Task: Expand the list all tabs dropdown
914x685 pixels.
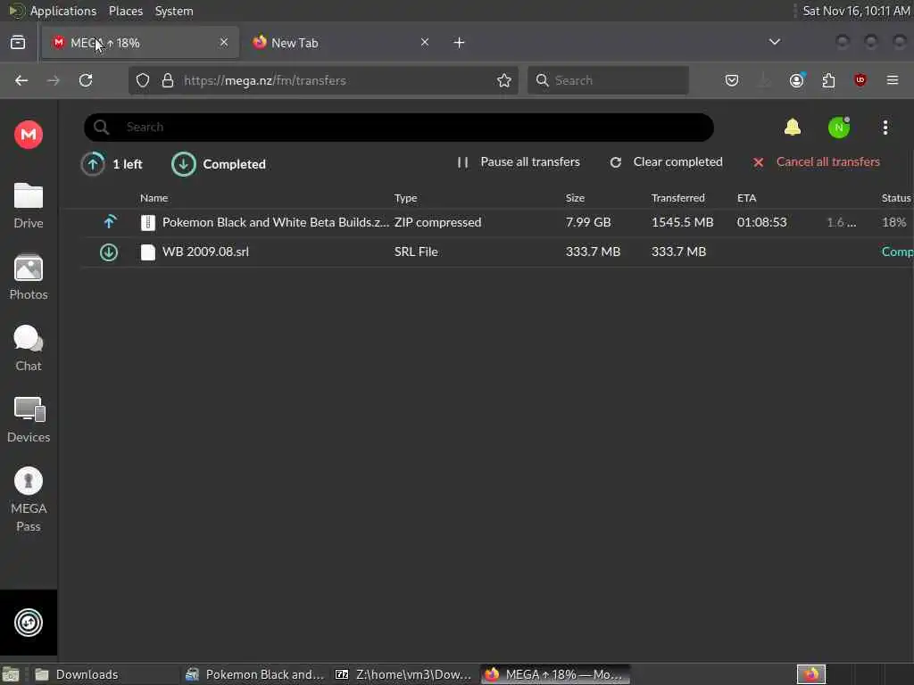Action: tap(774, 42)
